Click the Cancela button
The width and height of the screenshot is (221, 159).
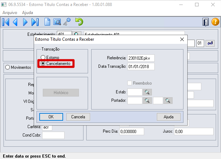point(78,117)
